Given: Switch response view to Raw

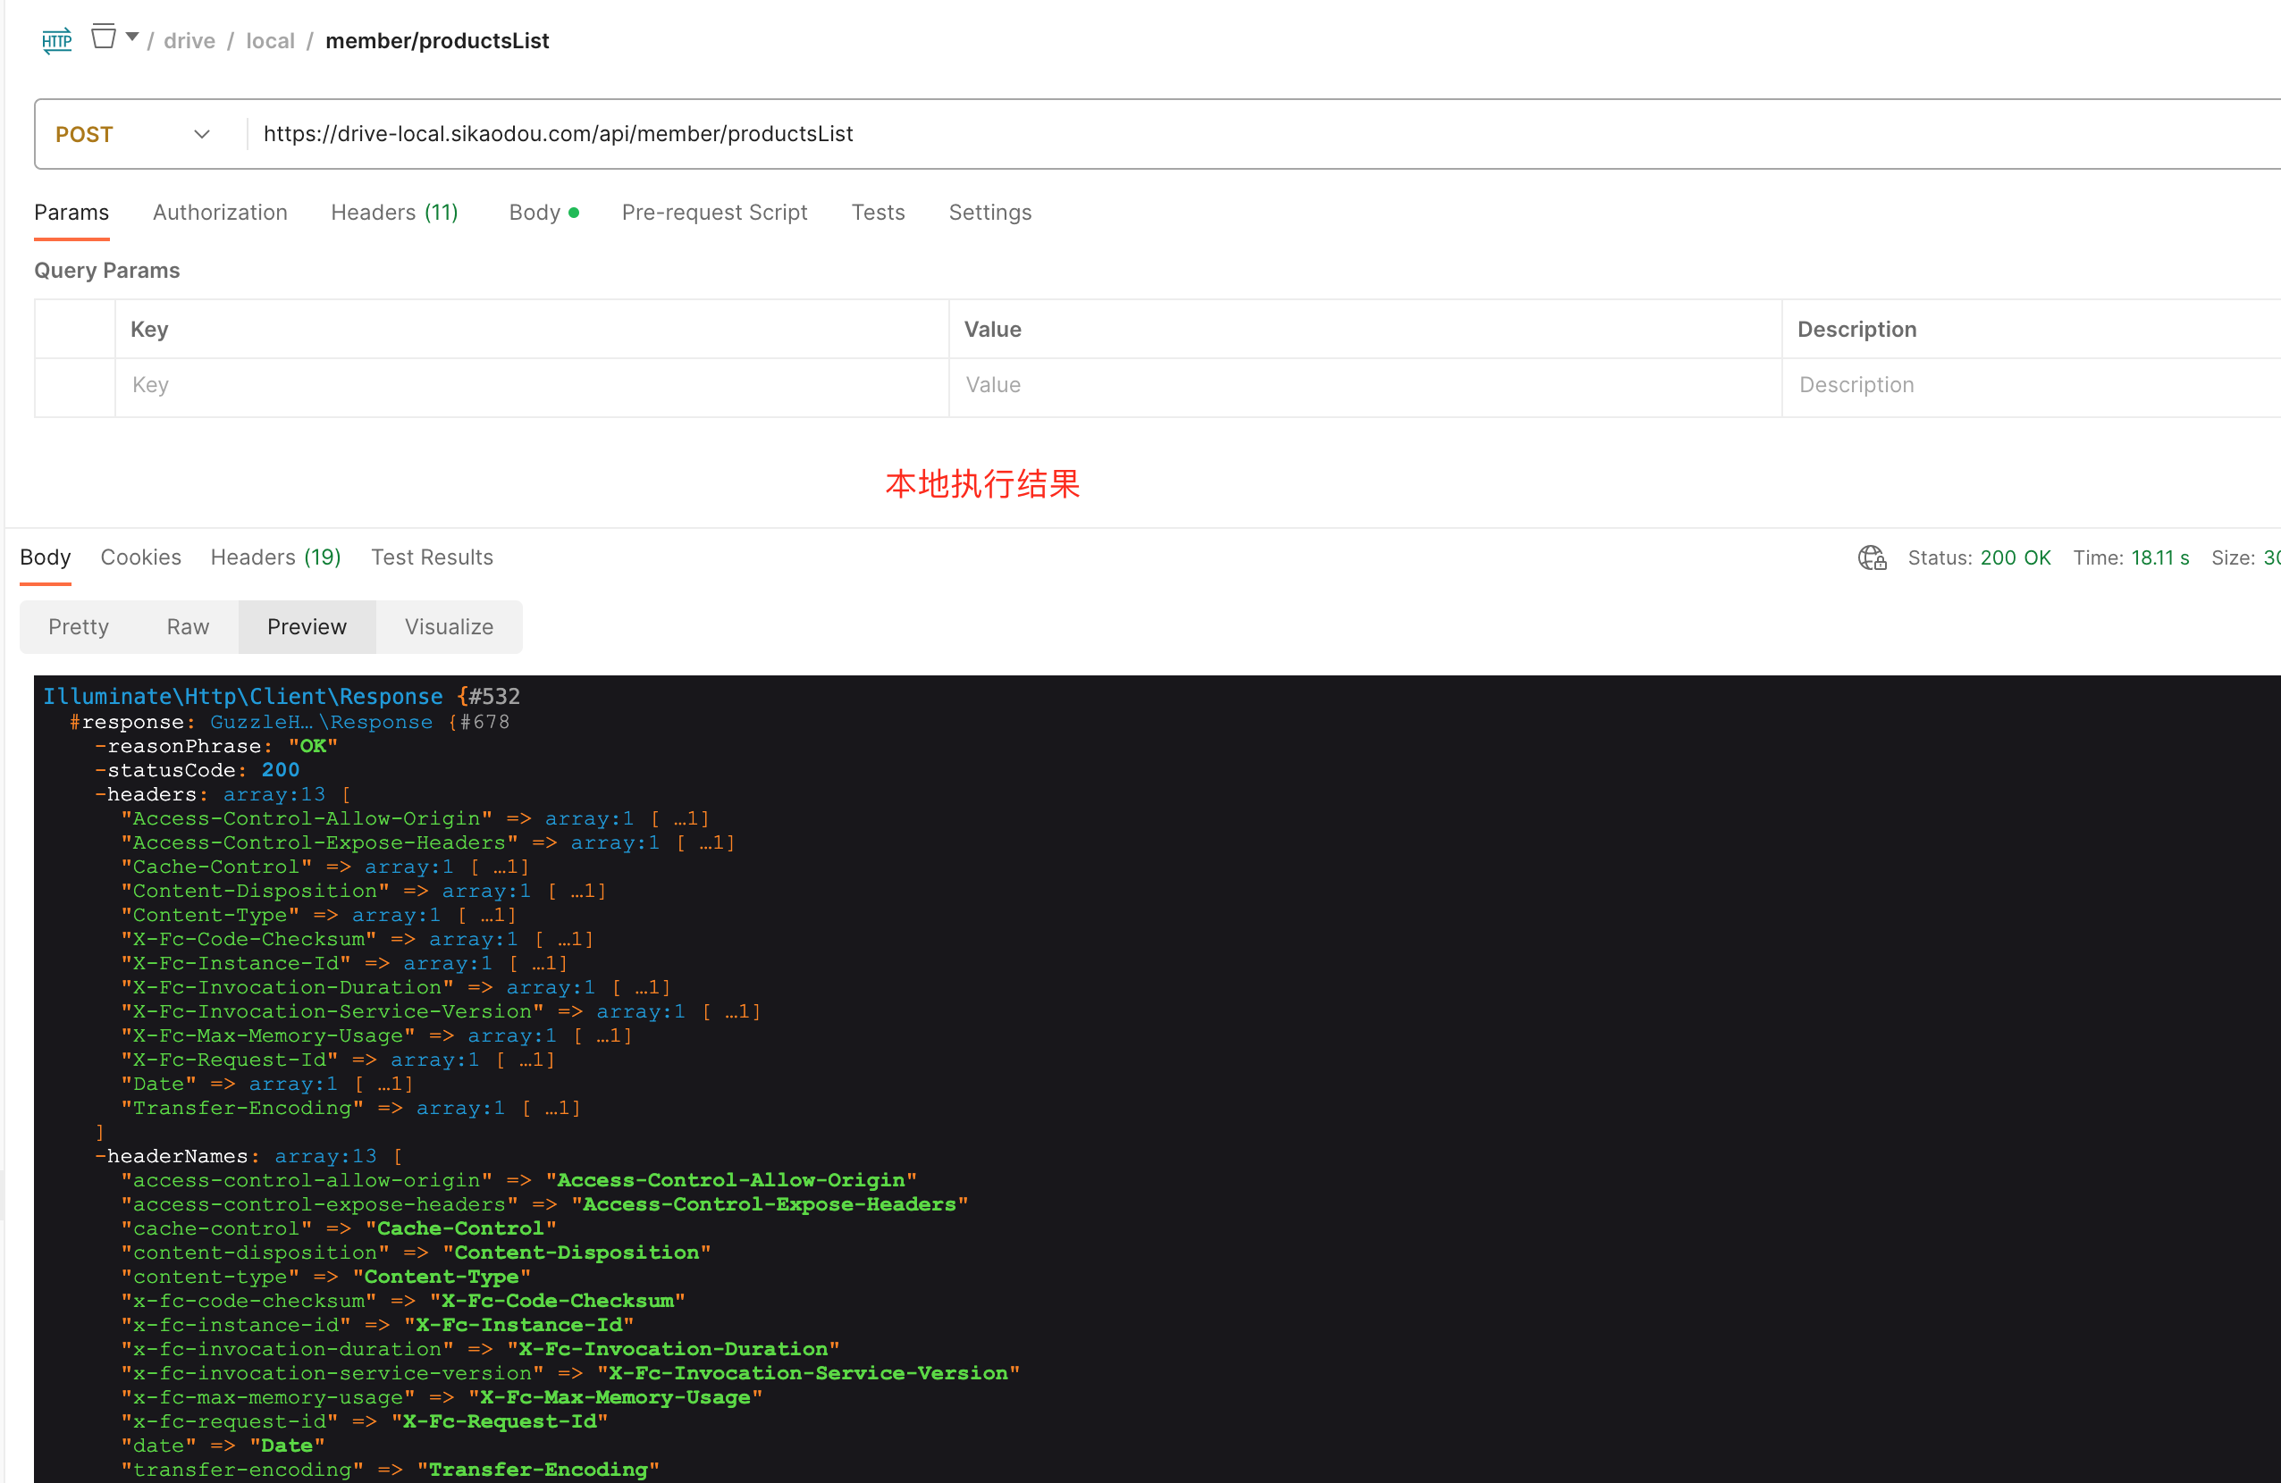Looking at the screenshot, I should (188, 627).
